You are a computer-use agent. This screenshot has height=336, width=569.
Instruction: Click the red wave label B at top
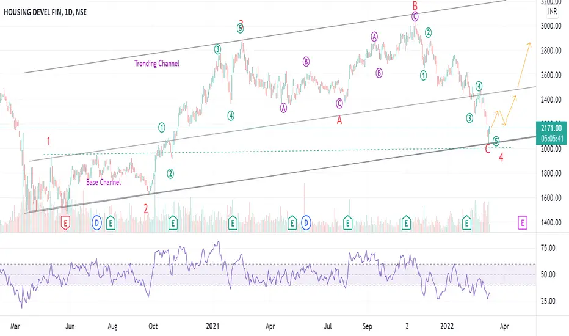tap(415, 6)
